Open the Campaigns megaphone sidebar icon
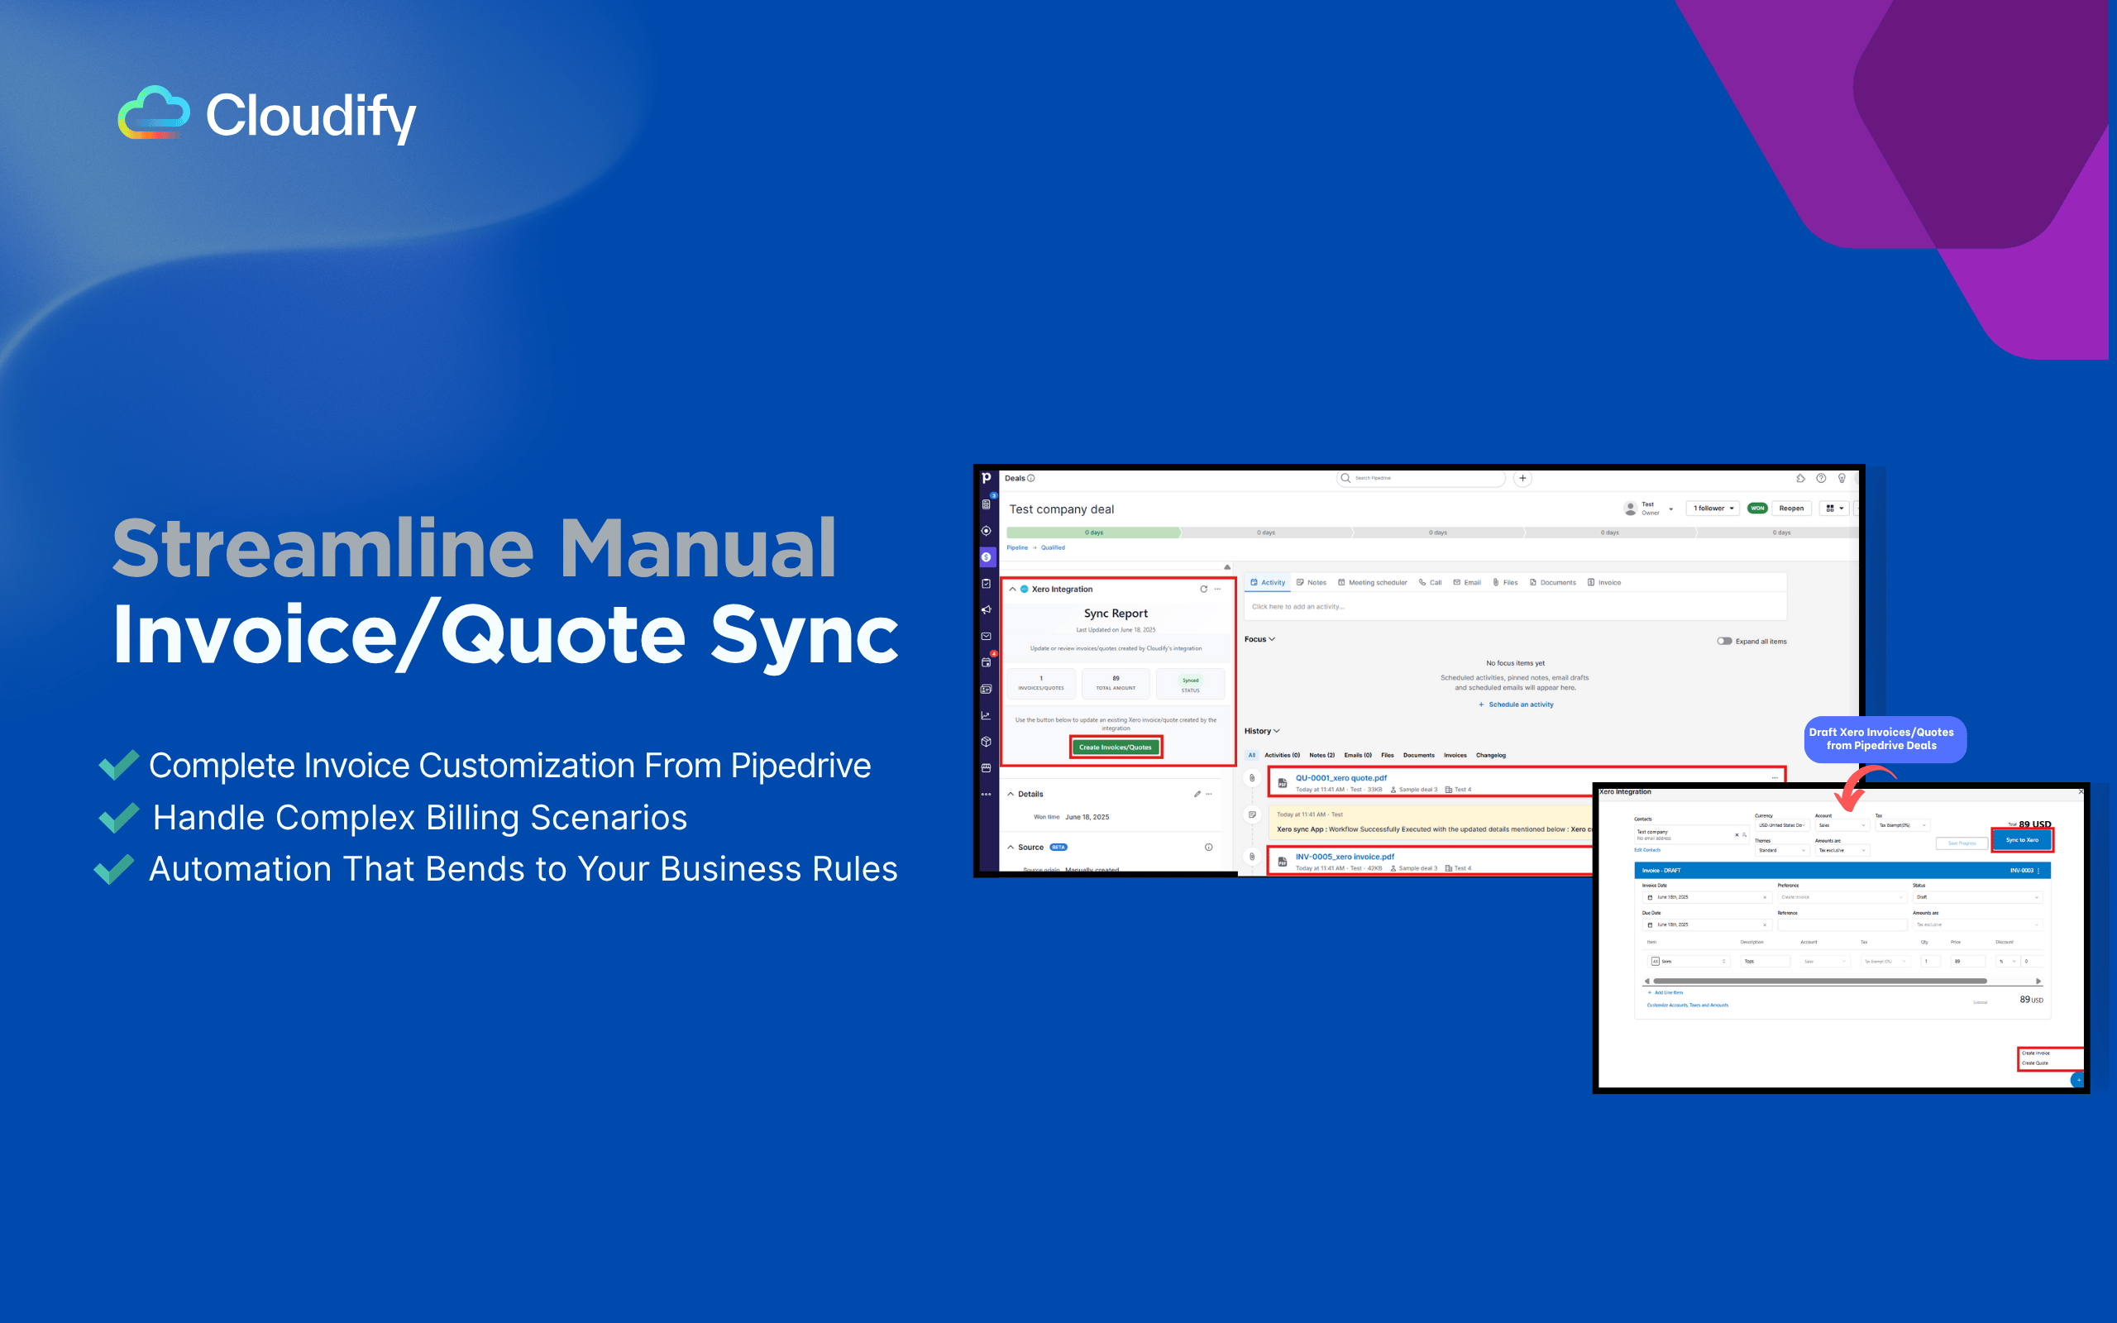The height and width of the screenshot is (1323, 2117). [x=986, y=610]
